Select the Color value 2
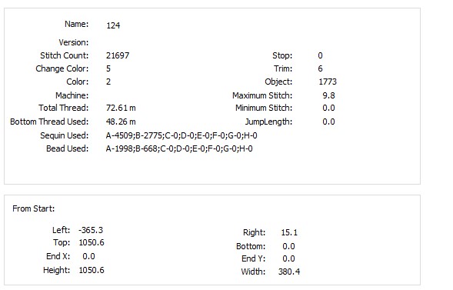Viewport: 453px width, 290px height. (x=108, y=82)
